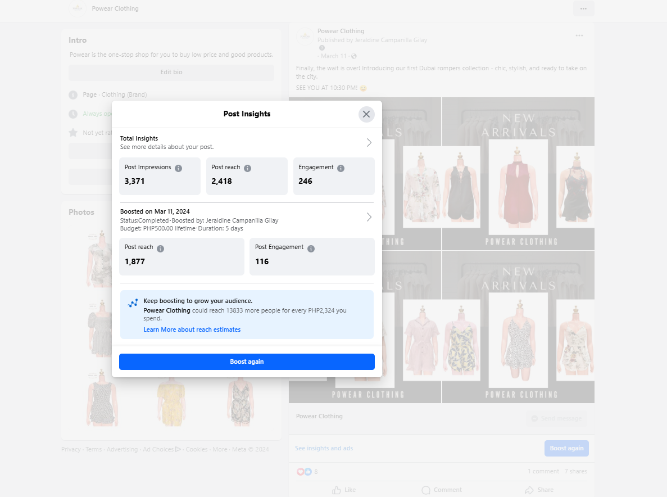Click the 2,418 Post reach value
This screenshot has width=667, height=497.
pyautogui.click(x=221, y=181)
